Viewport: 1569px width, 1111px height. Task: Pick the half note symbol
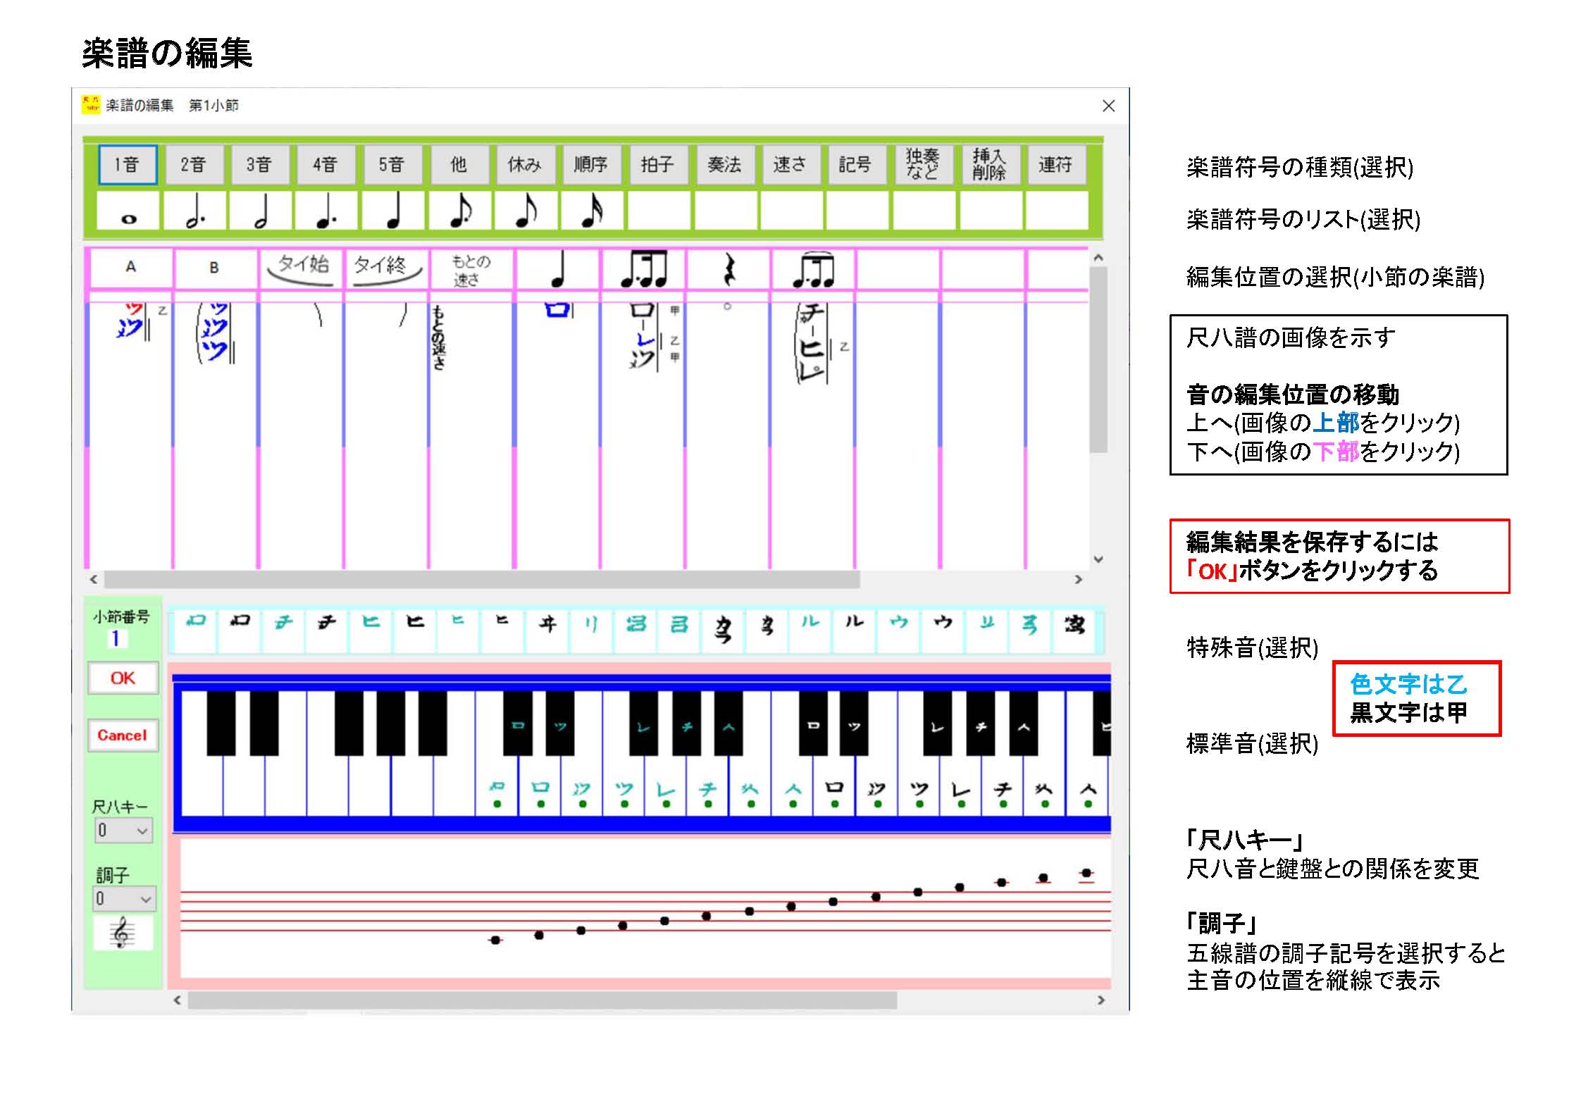261,211
